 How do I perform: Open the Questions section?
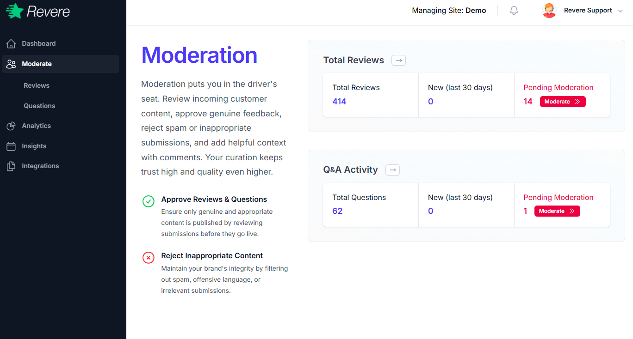[39, 106]
